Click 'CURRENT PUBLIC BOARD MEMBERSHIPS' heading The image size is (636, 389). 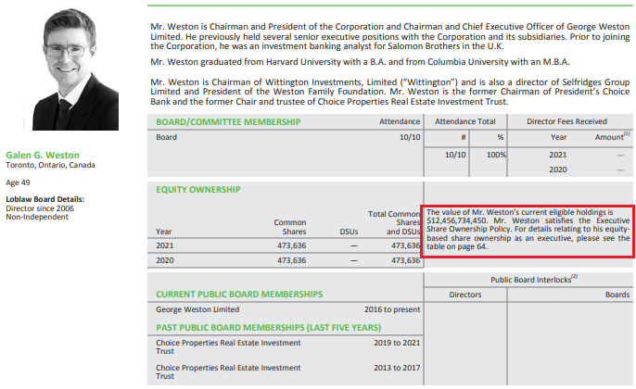pyautogui.click(x=239, y=295)
